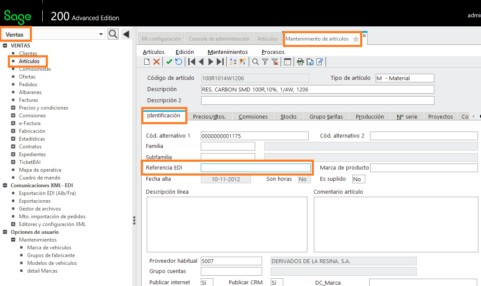Open print preview icon
The image size is (481, 286).
(310, 62)
